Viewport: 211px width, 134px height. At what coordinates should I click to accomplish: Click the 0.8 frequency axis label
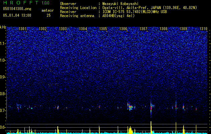3,94
